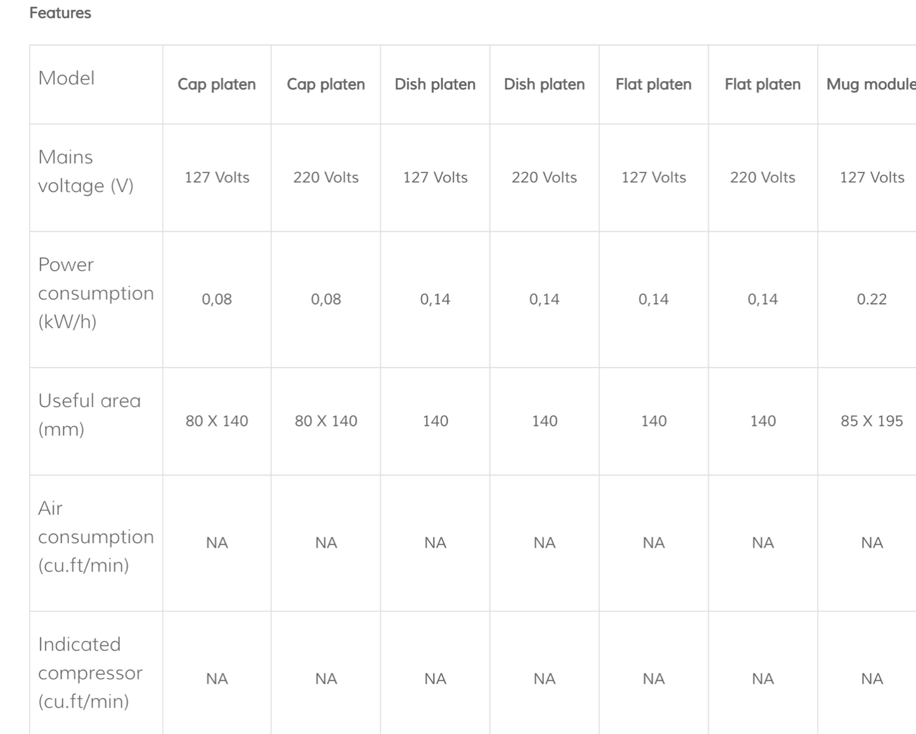
Task: Click the Cap platen header above 220 Volts
Action: [x=326, y=84]
